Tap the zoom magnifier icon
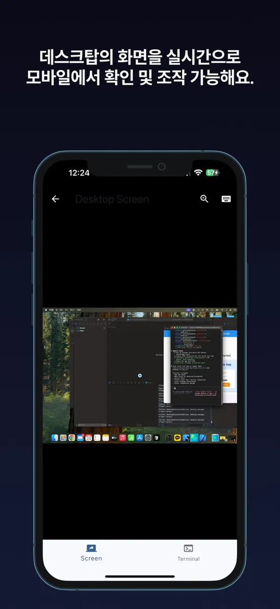Image resolution: width=280 pixels, height=609 pixels. point(204,199)
